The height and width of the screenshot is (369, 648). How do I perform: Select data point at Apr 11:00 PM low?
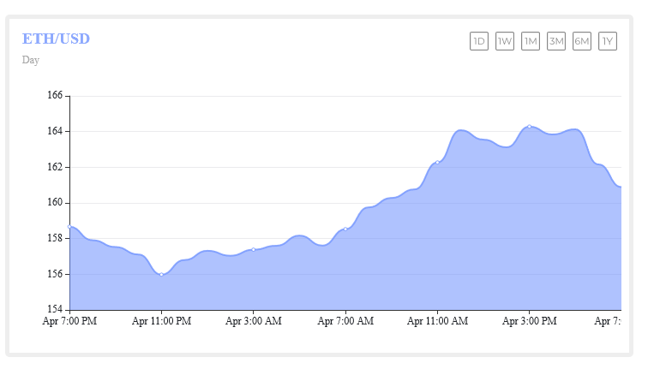[x=161, y=274]
